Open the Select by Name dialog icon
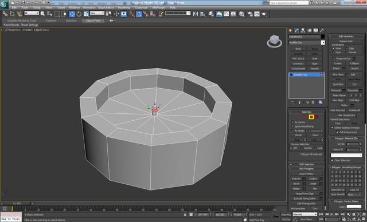The width and height of the screenshot is (367, 222). point(49,14)
